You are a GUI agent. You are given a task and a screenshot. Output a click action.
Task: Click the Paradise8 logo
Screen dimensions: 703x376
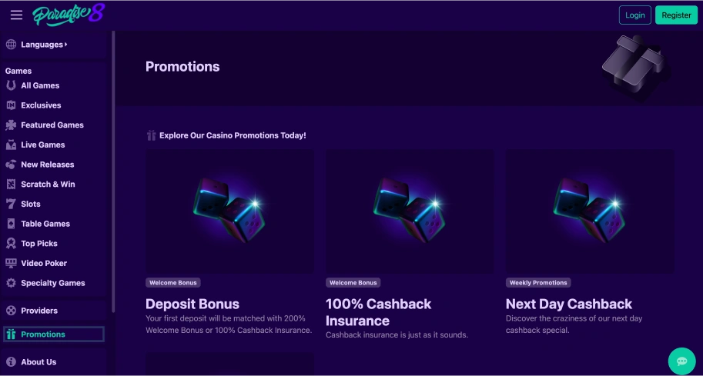pos(69,15)
